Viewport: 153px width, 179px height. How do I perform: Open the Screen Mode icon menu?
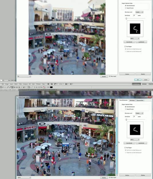click(x=71, y=84)
